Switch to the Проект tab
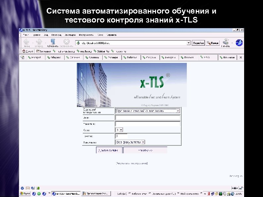 pos(188,58)
